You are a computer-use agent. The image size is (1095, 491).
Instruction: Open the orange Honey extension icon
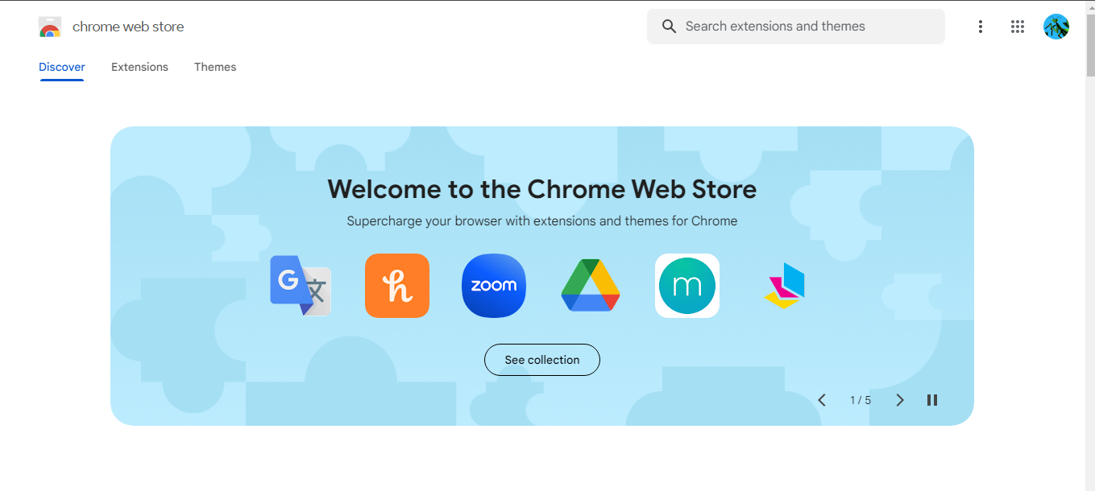[397, 286]
